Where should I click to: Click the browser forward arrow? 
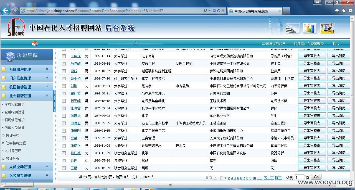[x=15, y=10]
